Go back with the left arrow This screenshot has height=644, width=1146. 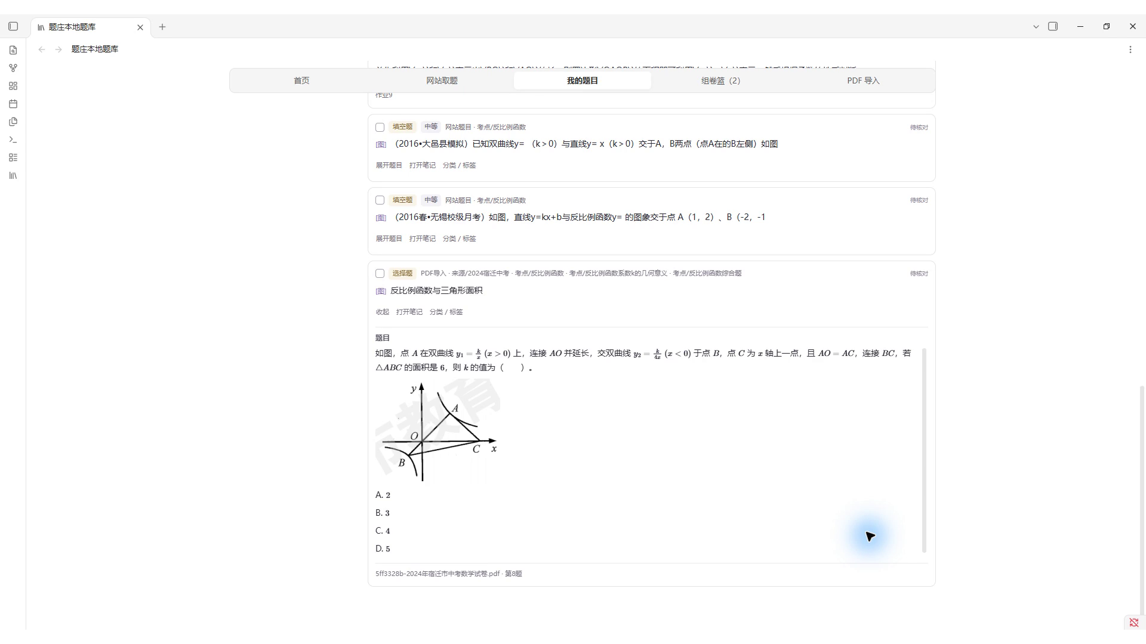42,49
